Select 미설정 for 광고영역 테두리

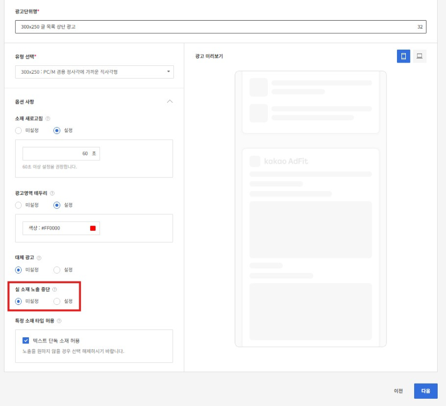pos(18,205)
